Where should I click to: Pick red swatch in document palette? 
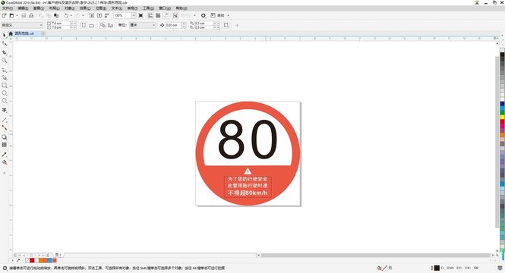pos(32,260)
